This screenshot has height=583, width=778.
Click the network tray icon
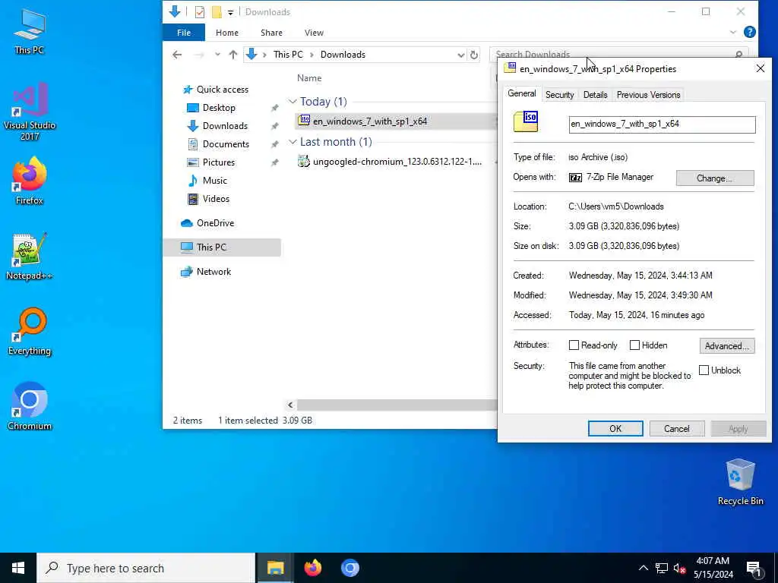(x=662, y=568)
